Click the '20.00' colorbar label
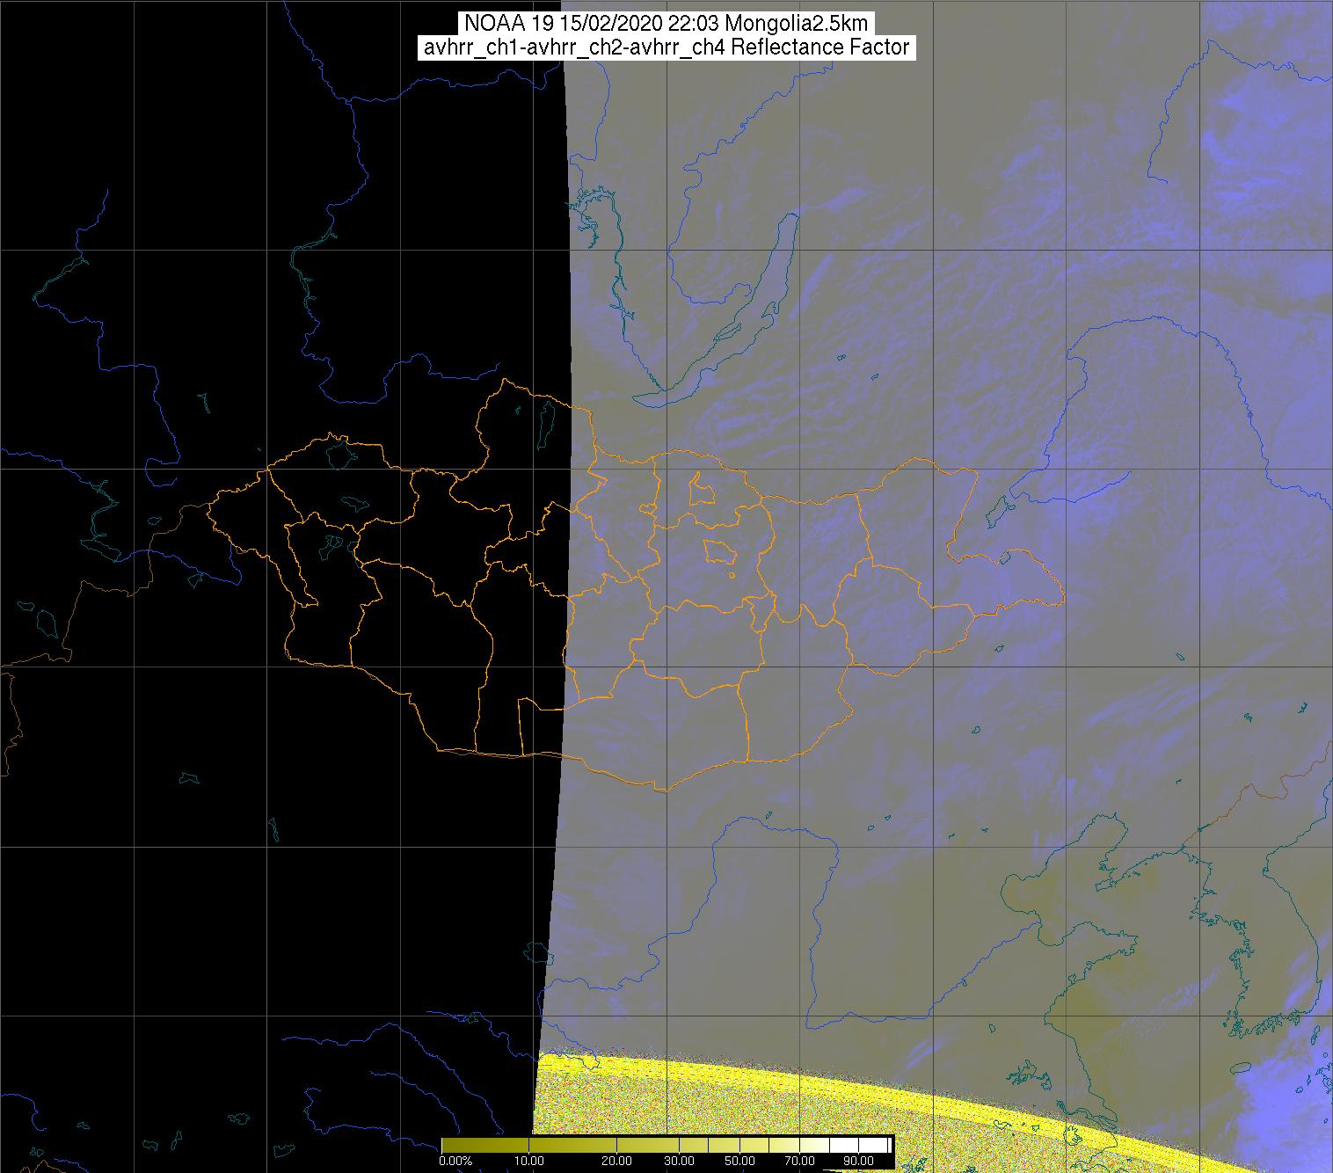The image size is (1333, 1173). pos(616,1161)
